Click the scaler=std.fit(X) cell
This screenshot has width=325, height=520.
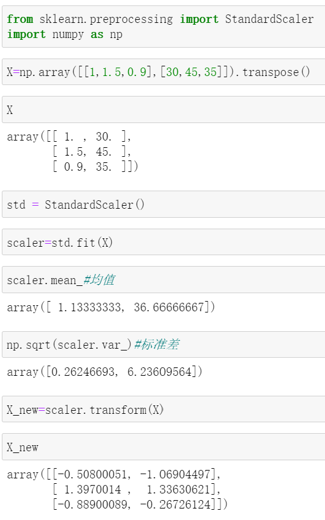[x=163, y=242]
